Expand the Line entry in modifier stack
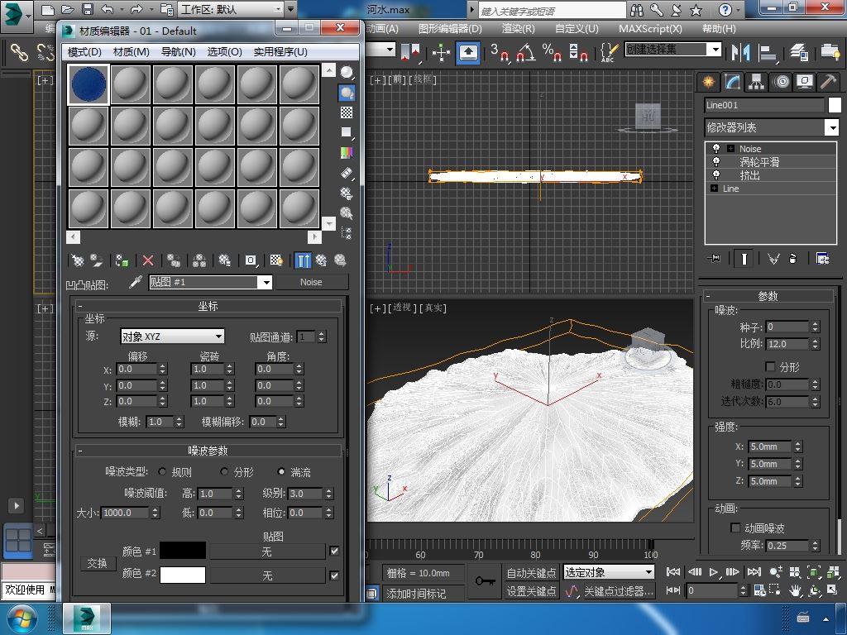847x635 pixels. (x=714, y=189)
